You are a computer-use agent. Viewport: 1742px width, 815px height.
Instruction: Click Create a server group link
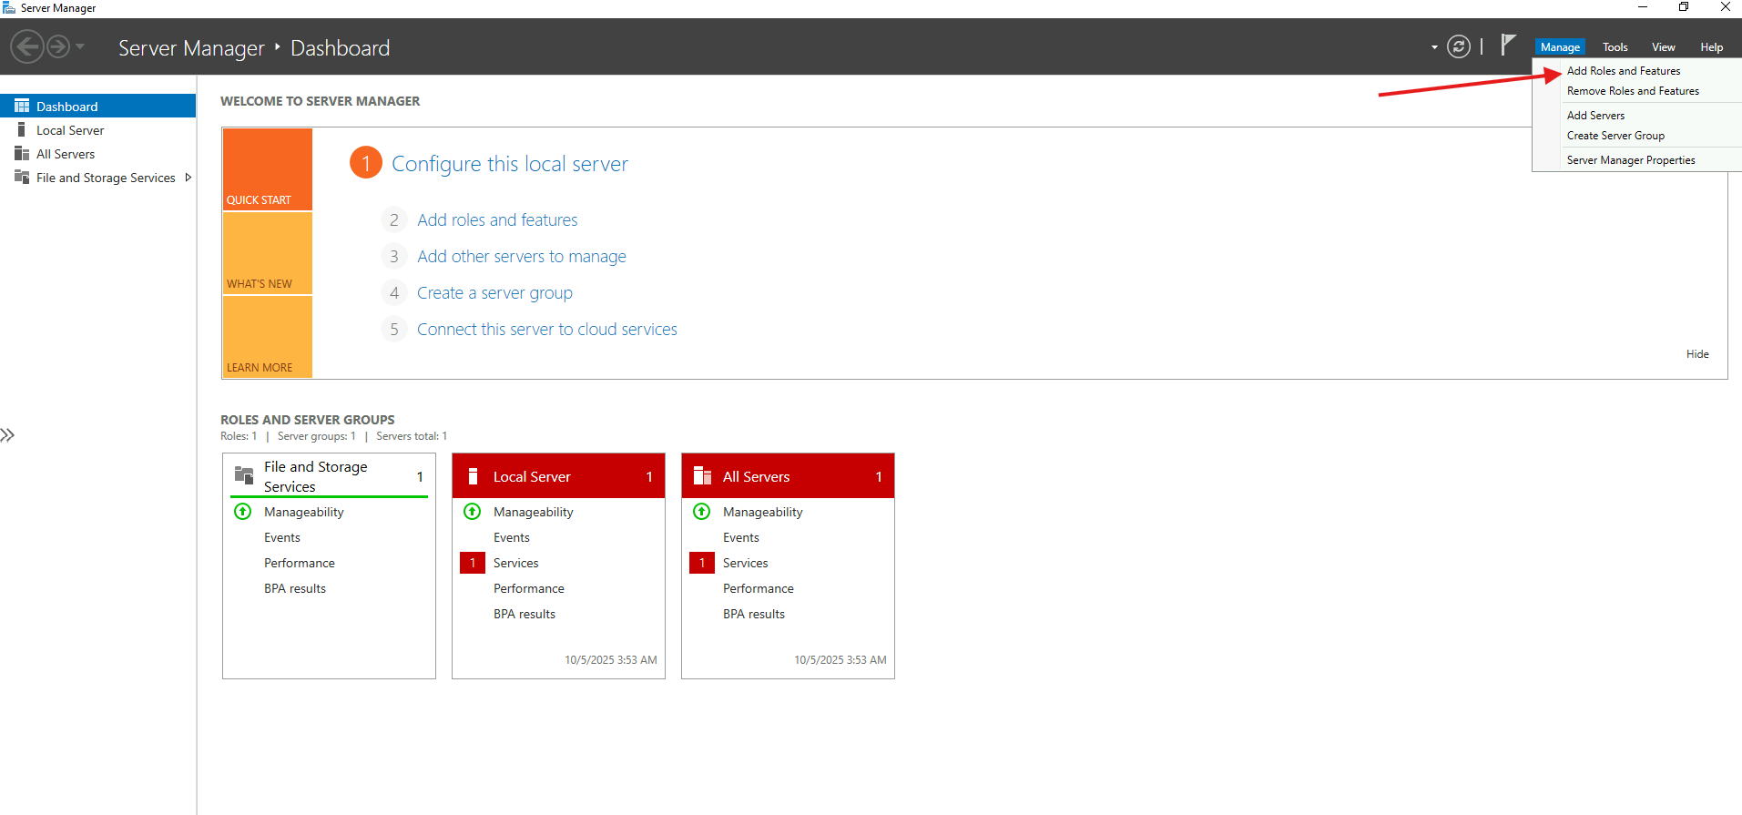(494, 293)
